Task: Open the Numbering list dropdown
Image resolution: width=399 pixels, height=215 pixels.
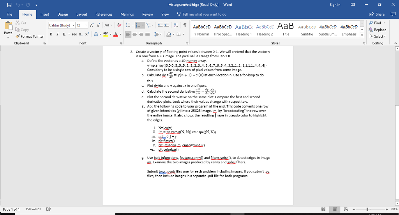Action: pyautogui.click(x=143, y=25)
